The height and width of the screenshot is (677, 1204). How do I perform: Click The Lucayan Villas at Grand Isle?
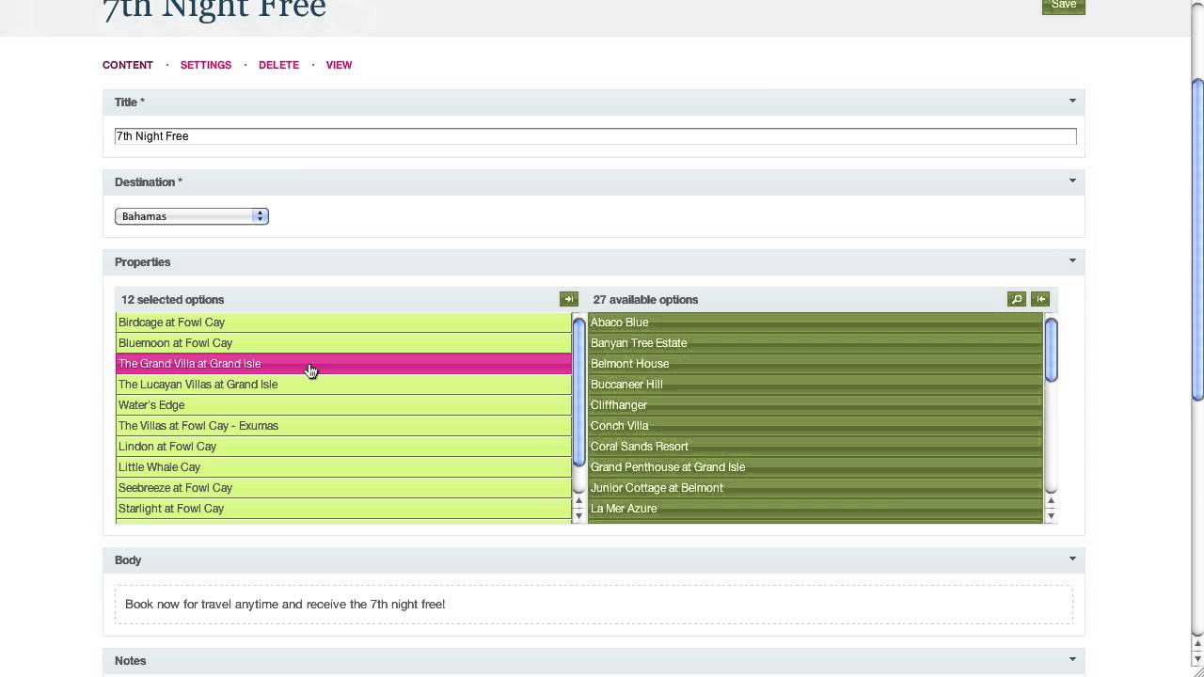click(x=343, y=385)
